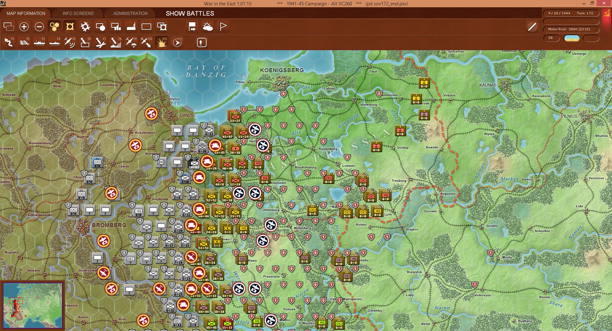The width and height of the screenshot is (612, 331).
Task: Click the zoom in plus icon
Action: tap(24, 27)
